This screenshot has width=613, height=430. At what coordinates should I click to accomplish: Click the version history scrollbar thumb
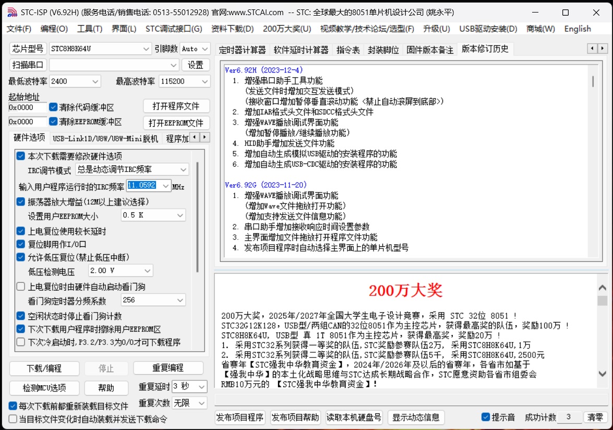593,81
